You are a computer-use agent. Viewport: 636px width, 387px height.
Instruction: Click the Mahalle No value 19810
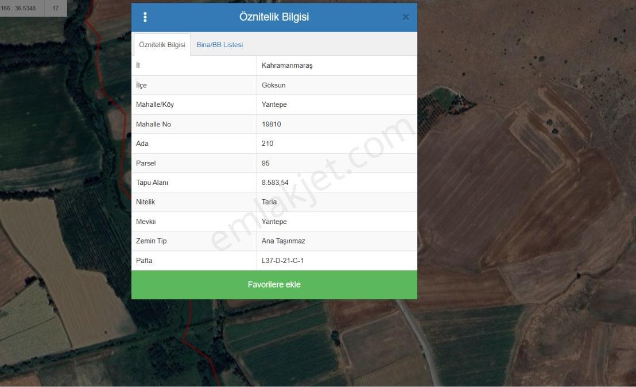[272, 124]
